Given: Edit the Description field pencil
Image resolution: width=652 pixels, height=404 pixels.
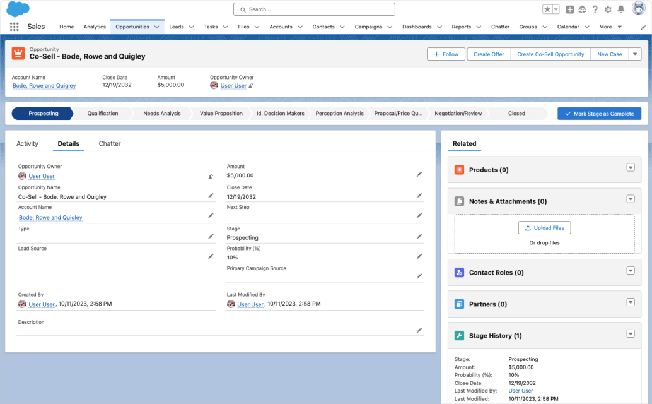Looking at the screenshot, I should pos(419,330).
